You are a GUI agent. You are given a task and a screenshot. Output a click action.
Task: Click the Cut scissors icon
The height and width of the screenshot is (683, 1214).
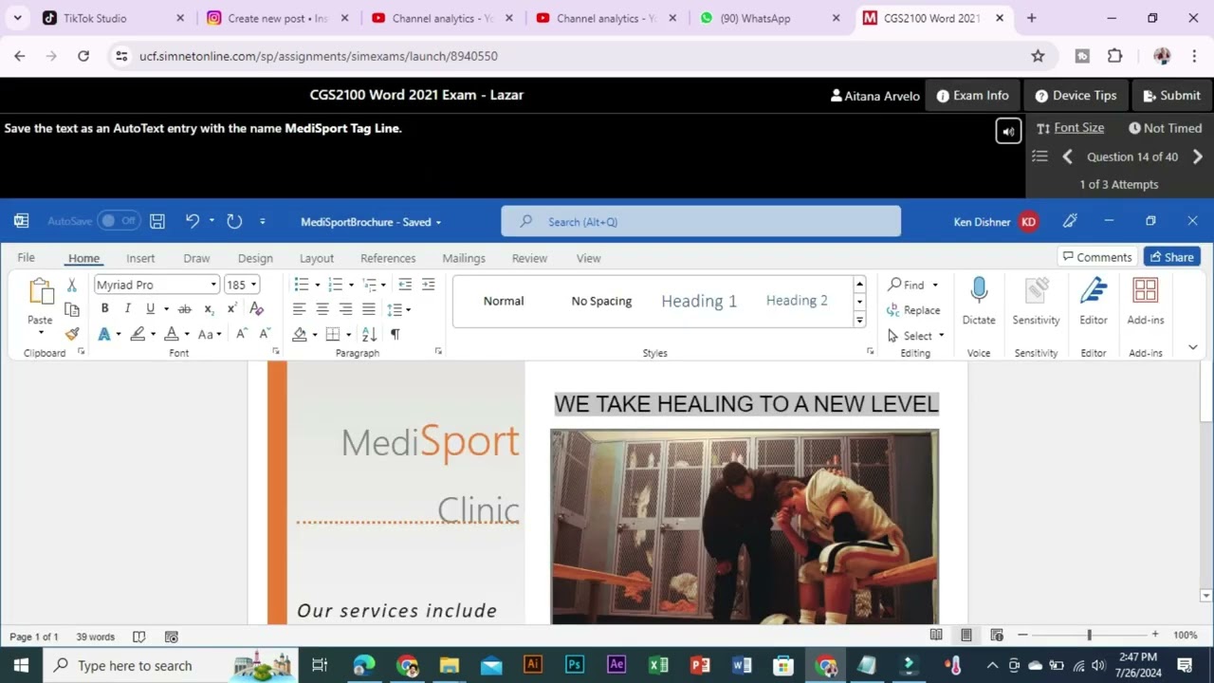click(x=71, y=285)
